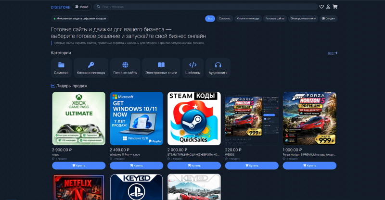385x200 pixels.
Task: Open Ключи и пинкоды key category
Action: point(91,68)
